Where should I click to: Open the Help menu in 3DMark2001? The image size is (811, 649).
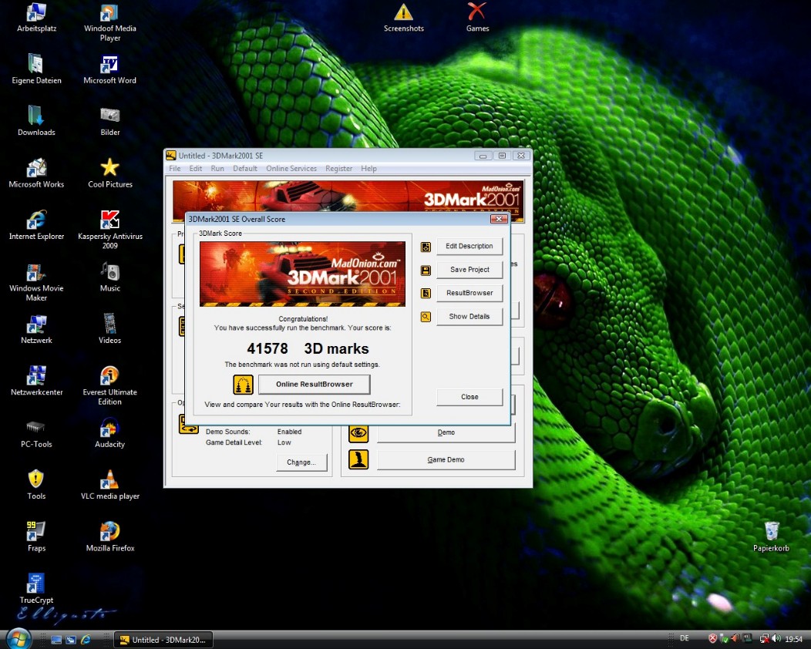pyautogui.click(x=368, y=169)
